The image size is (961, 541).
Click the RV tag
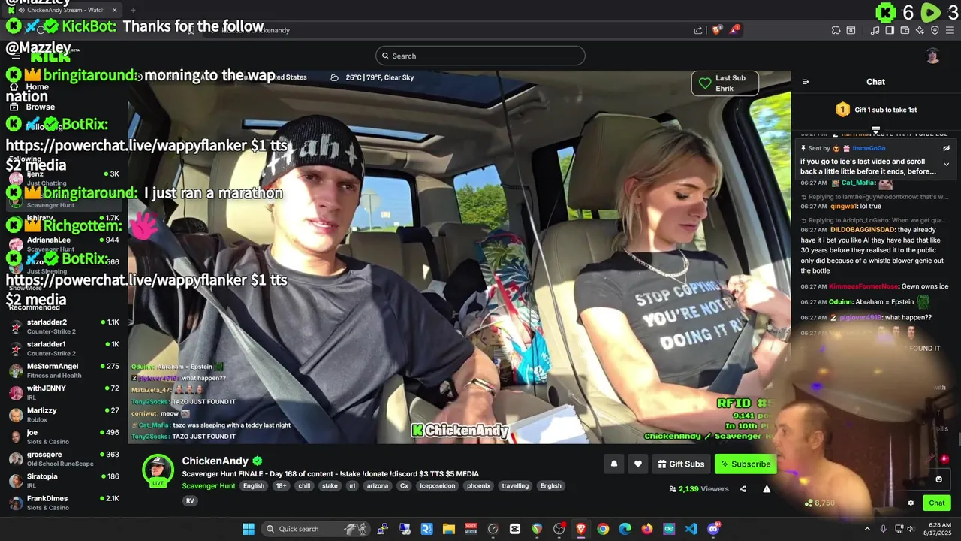click(x=190, y=500)
